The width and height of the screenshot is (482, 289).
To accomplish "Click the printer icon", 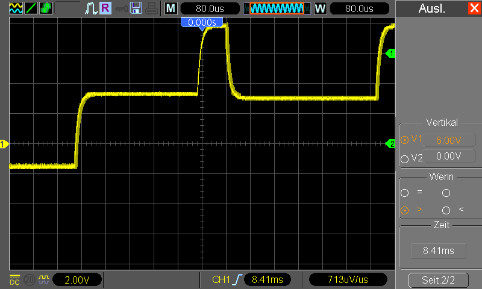I will [x=151, y=8].
